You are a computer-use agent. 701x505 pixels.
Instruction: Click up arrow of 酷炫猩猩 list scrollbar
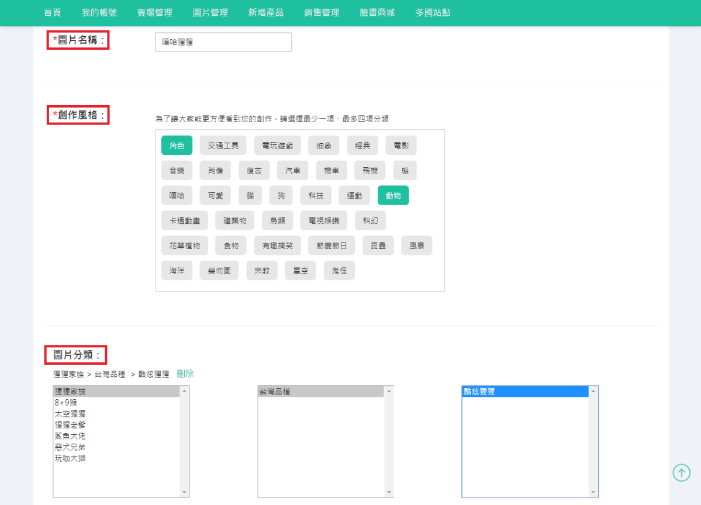[593, 391]
